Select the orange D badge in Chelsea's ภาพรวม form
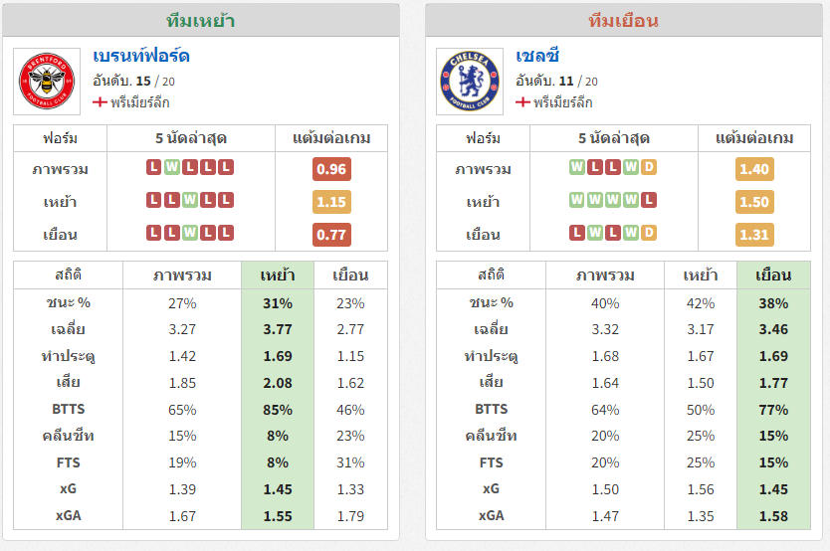This screenshot has width=830, height=551. point(649,168)
